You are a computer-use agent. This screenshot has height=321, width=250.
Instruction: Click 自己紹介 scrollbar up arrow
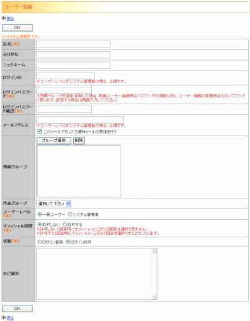[x=154, y=251]
